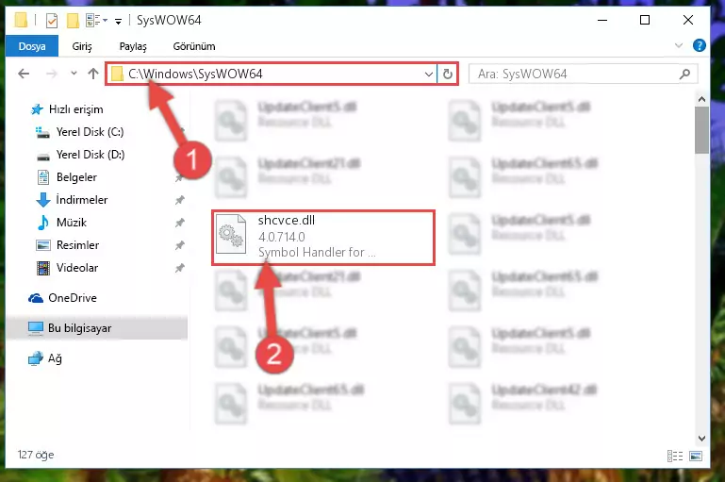Open Yerel Disk (C:) in sidebar
This screenshot has height=482, width=725.
pyautogui.click(x=90, y=132)
